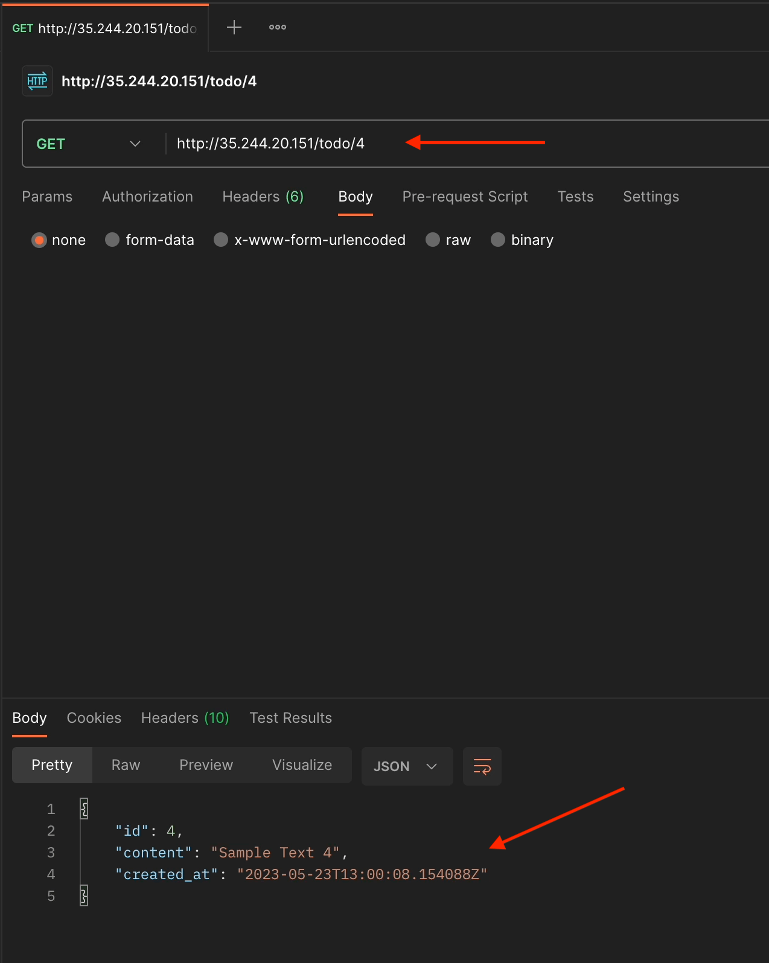Toggle word wrap icon in response viewer

pos(482,766)
